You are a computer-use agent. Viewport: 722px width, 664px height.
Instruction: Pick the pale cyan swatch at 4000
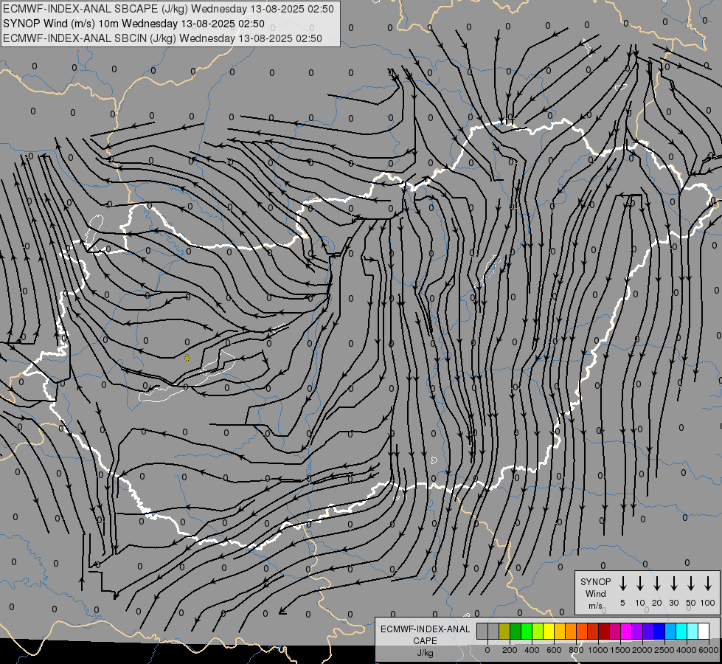[693, 631]
